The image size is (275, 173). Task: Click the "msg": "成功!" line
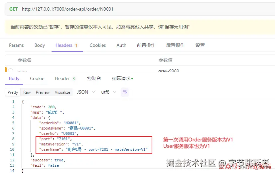[x=47, y=112]
